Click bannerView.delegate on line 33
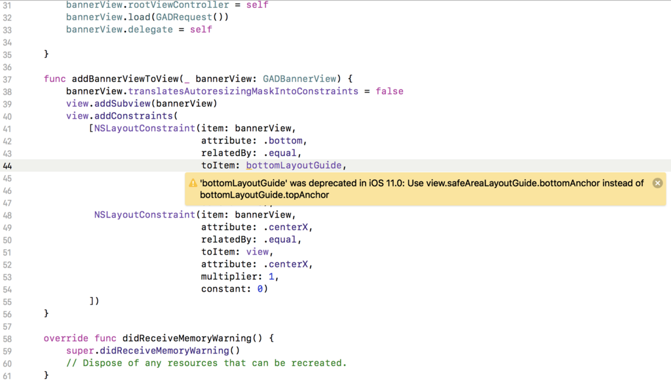 pyautogui.click(x=119, y=30)
